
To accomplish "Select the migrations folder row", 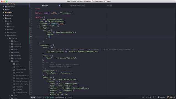I will (15, 58).
